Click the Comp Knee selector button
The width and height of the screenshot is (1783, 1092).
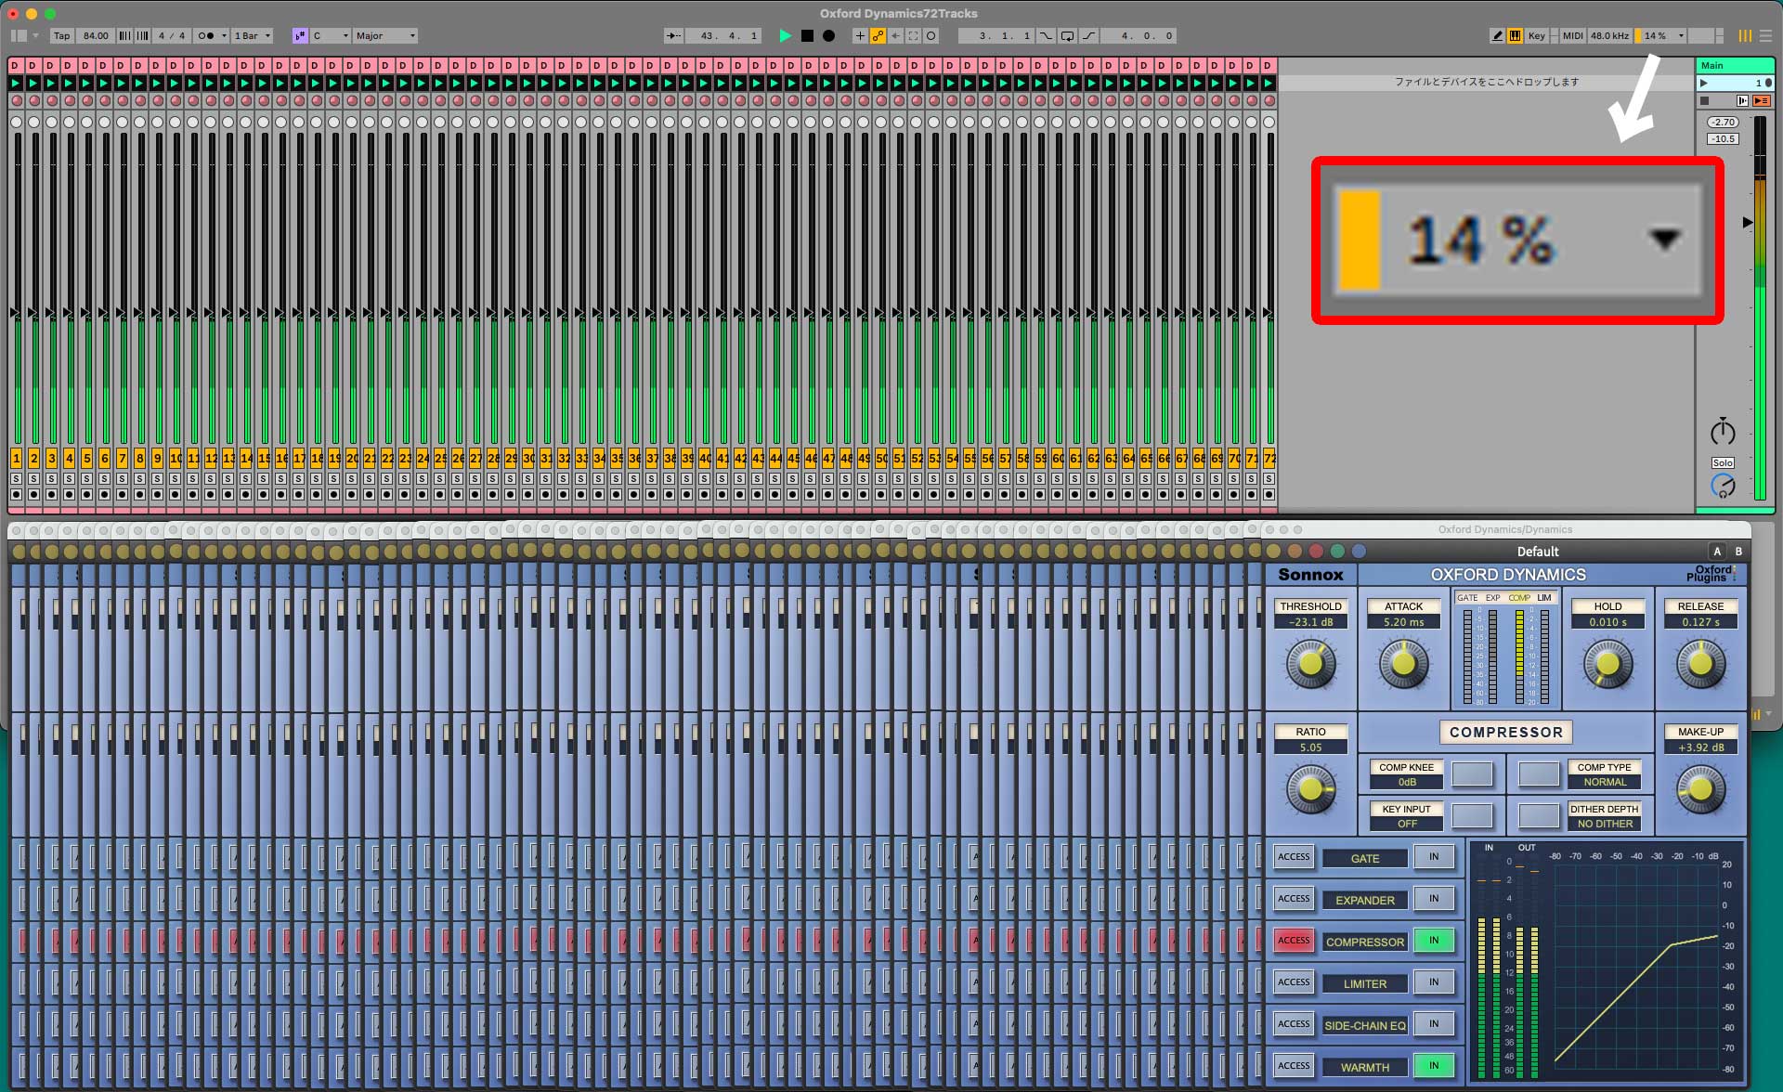1472,773
